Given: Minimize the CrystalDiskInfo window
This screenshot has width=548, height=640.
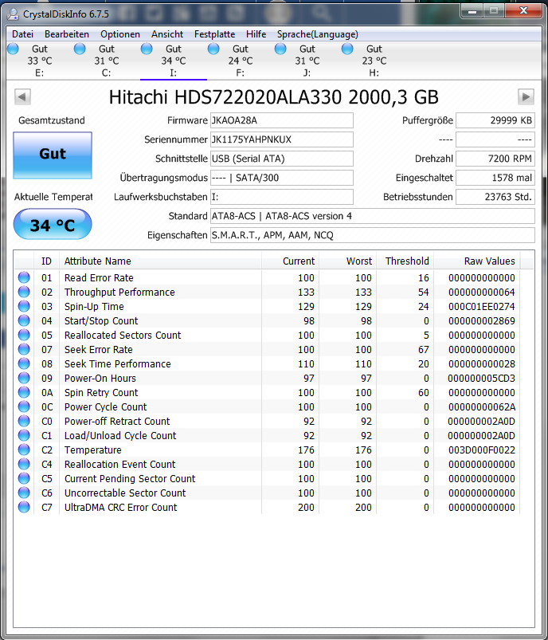Looking at the screenshot, I should pos(472,11).
